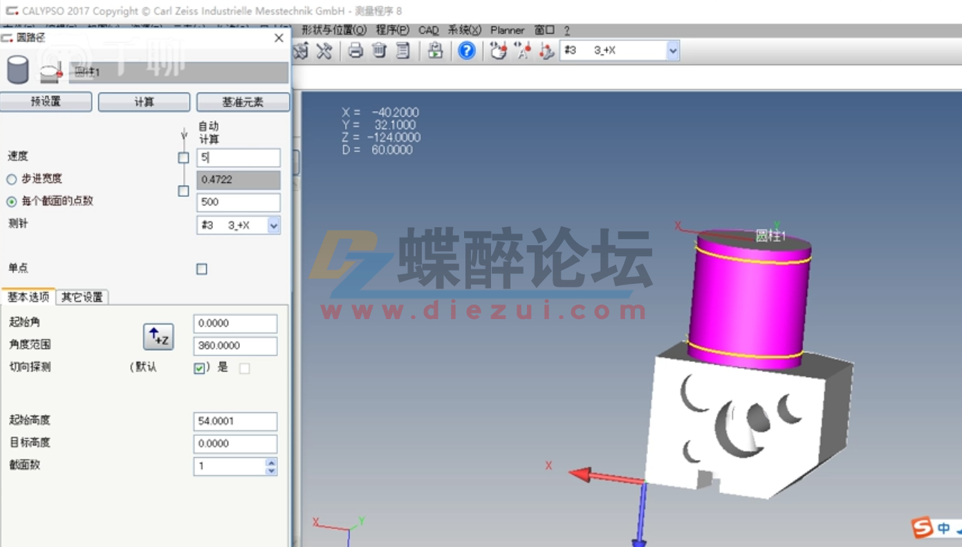Select the protocol document icon on the toolbar

coord(403,50)
